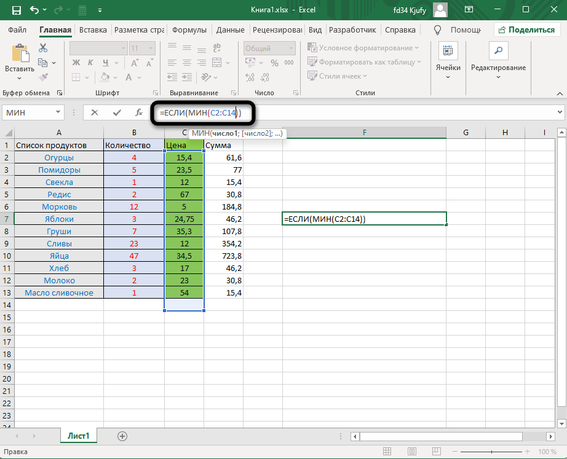Apply thousands separator (000) format
This screenshot has height=459, width=567.
(289, 63)
